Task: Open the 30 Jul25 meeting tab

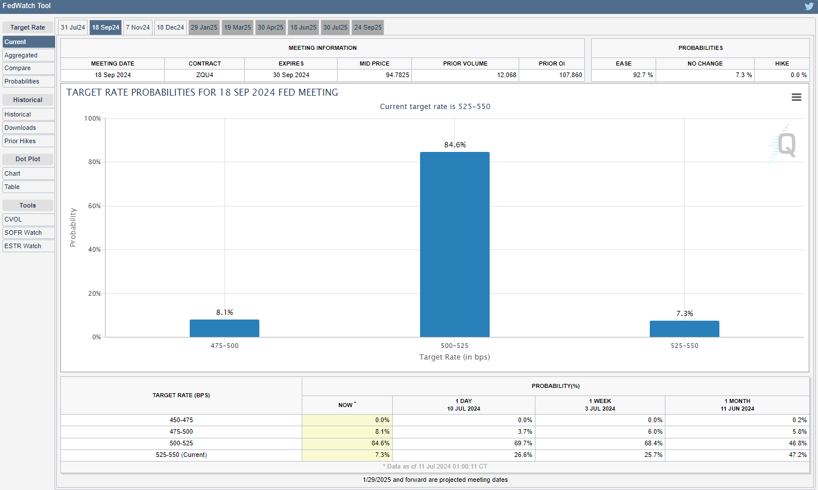Action: click(x=335, y=27)
